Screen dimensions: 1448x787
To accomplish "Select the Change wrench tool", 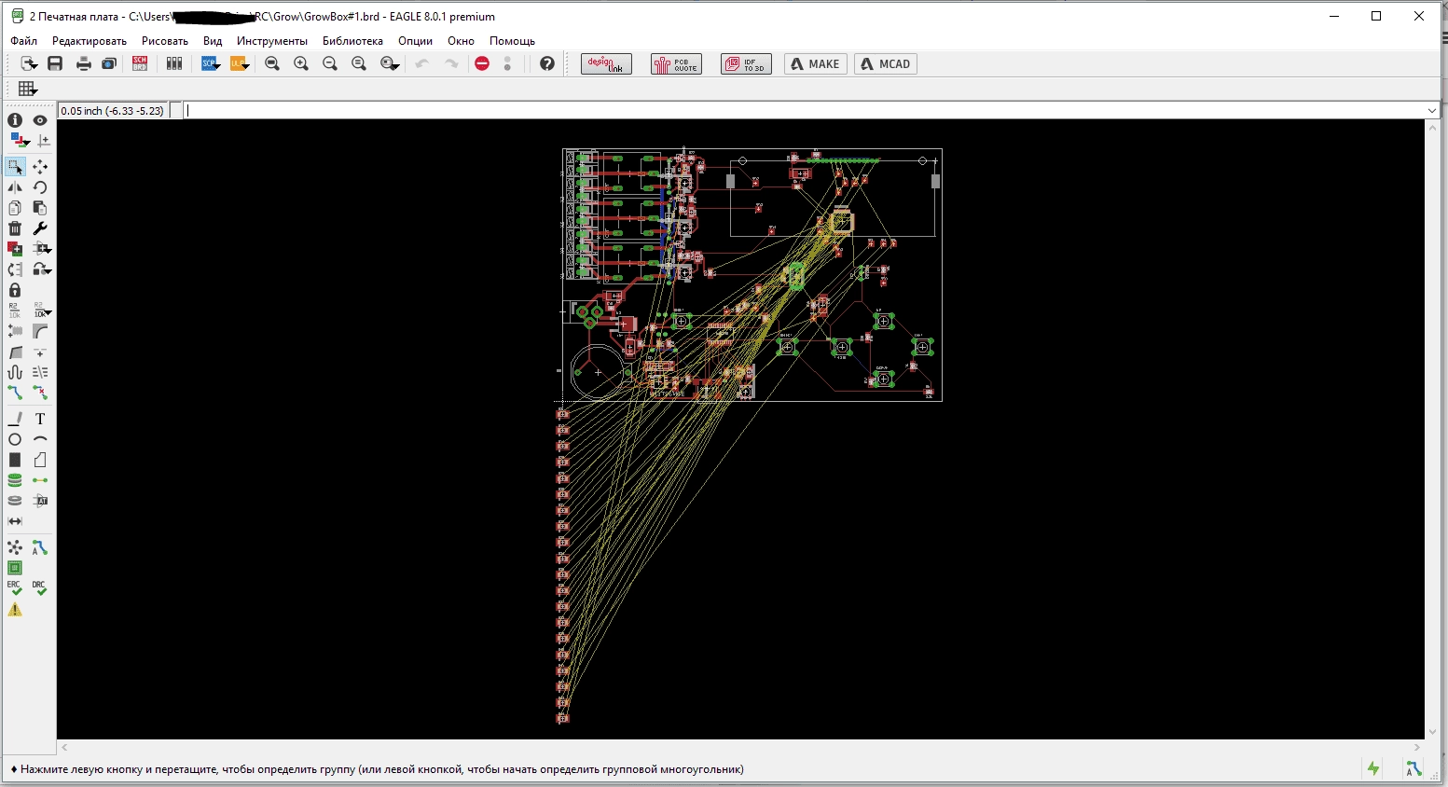I will point(40,228).
